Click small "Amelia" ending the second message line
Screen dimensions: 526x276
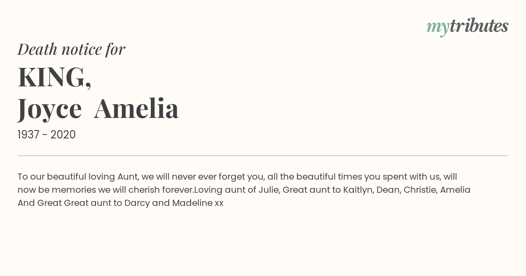455,190
